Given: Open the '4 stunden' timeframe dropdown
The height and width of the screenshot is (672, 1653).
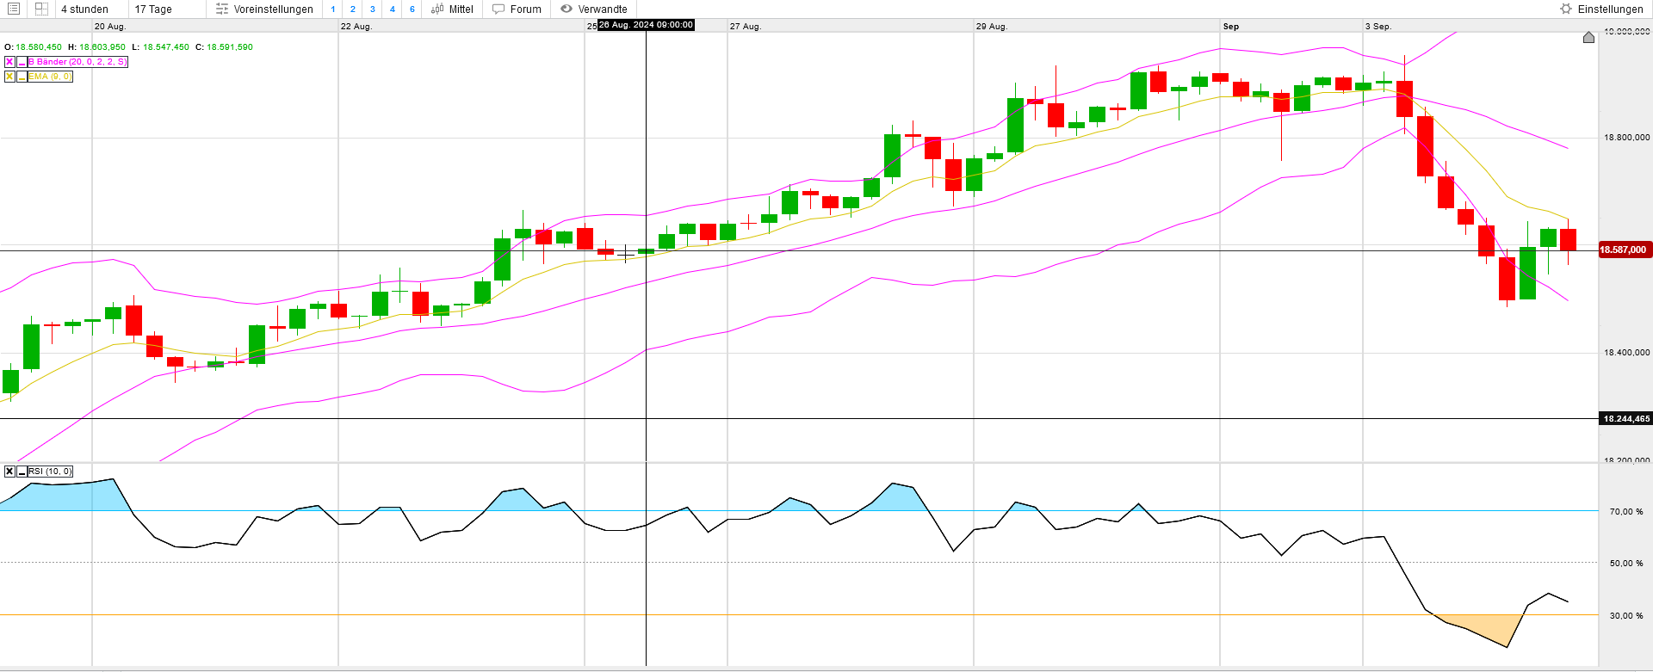Looking at the screenshot, I should (x=84, y=9).
